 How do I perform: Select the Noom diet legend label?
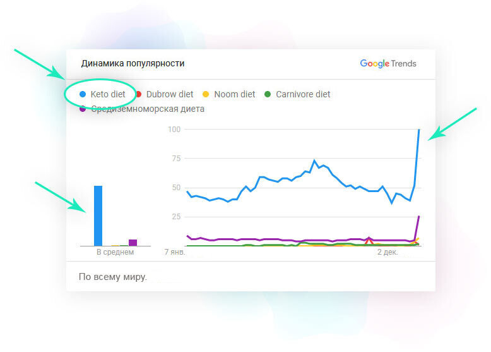[235, 94]
